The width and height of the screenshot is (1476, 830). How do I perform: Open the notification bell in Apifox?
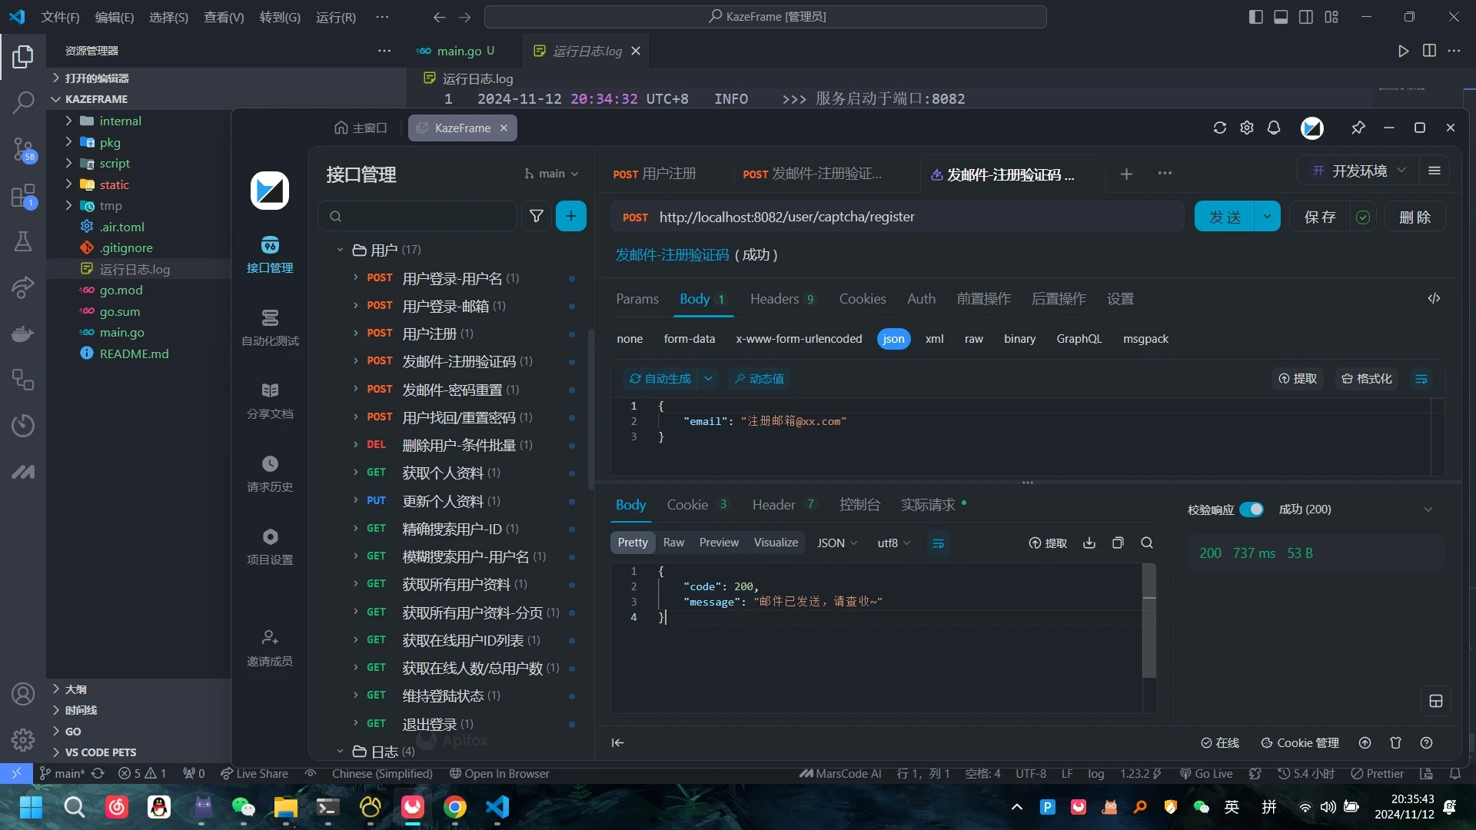[x=1274, y=128]
